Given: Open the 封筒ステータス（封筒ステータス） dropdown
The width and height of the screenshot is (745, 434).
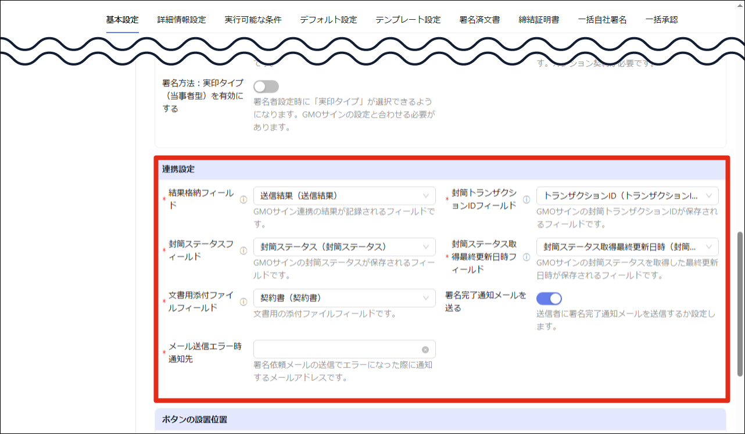Looking at the screenshot, I should [x=345, y=247].
